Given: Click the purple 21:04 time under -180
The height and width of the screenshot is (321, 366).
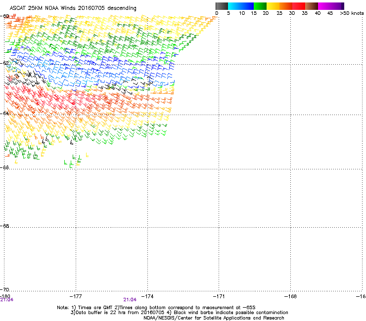Looking at the screenshot, I should click(7, 300).
